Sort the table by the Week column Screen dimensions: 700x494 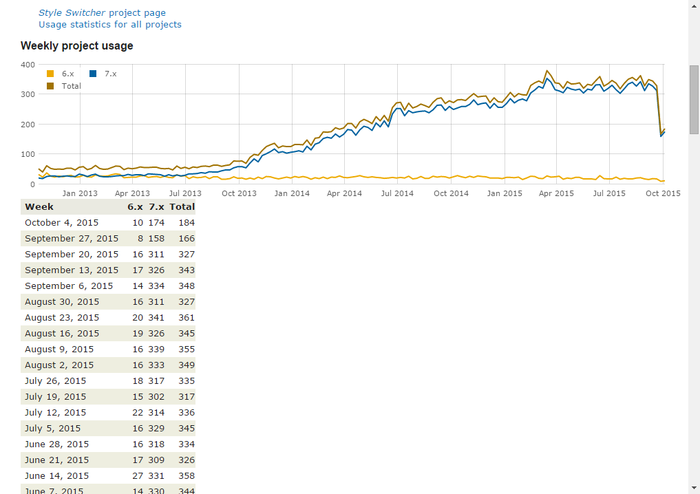click(x=39, y=206)
